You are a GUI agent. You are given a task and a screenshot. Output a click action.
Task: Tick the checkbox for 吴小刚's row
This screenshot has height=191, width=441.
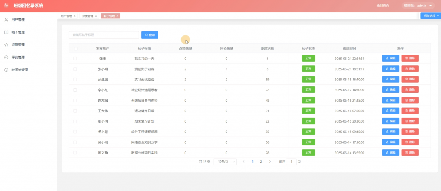click(x=75, y=142)
